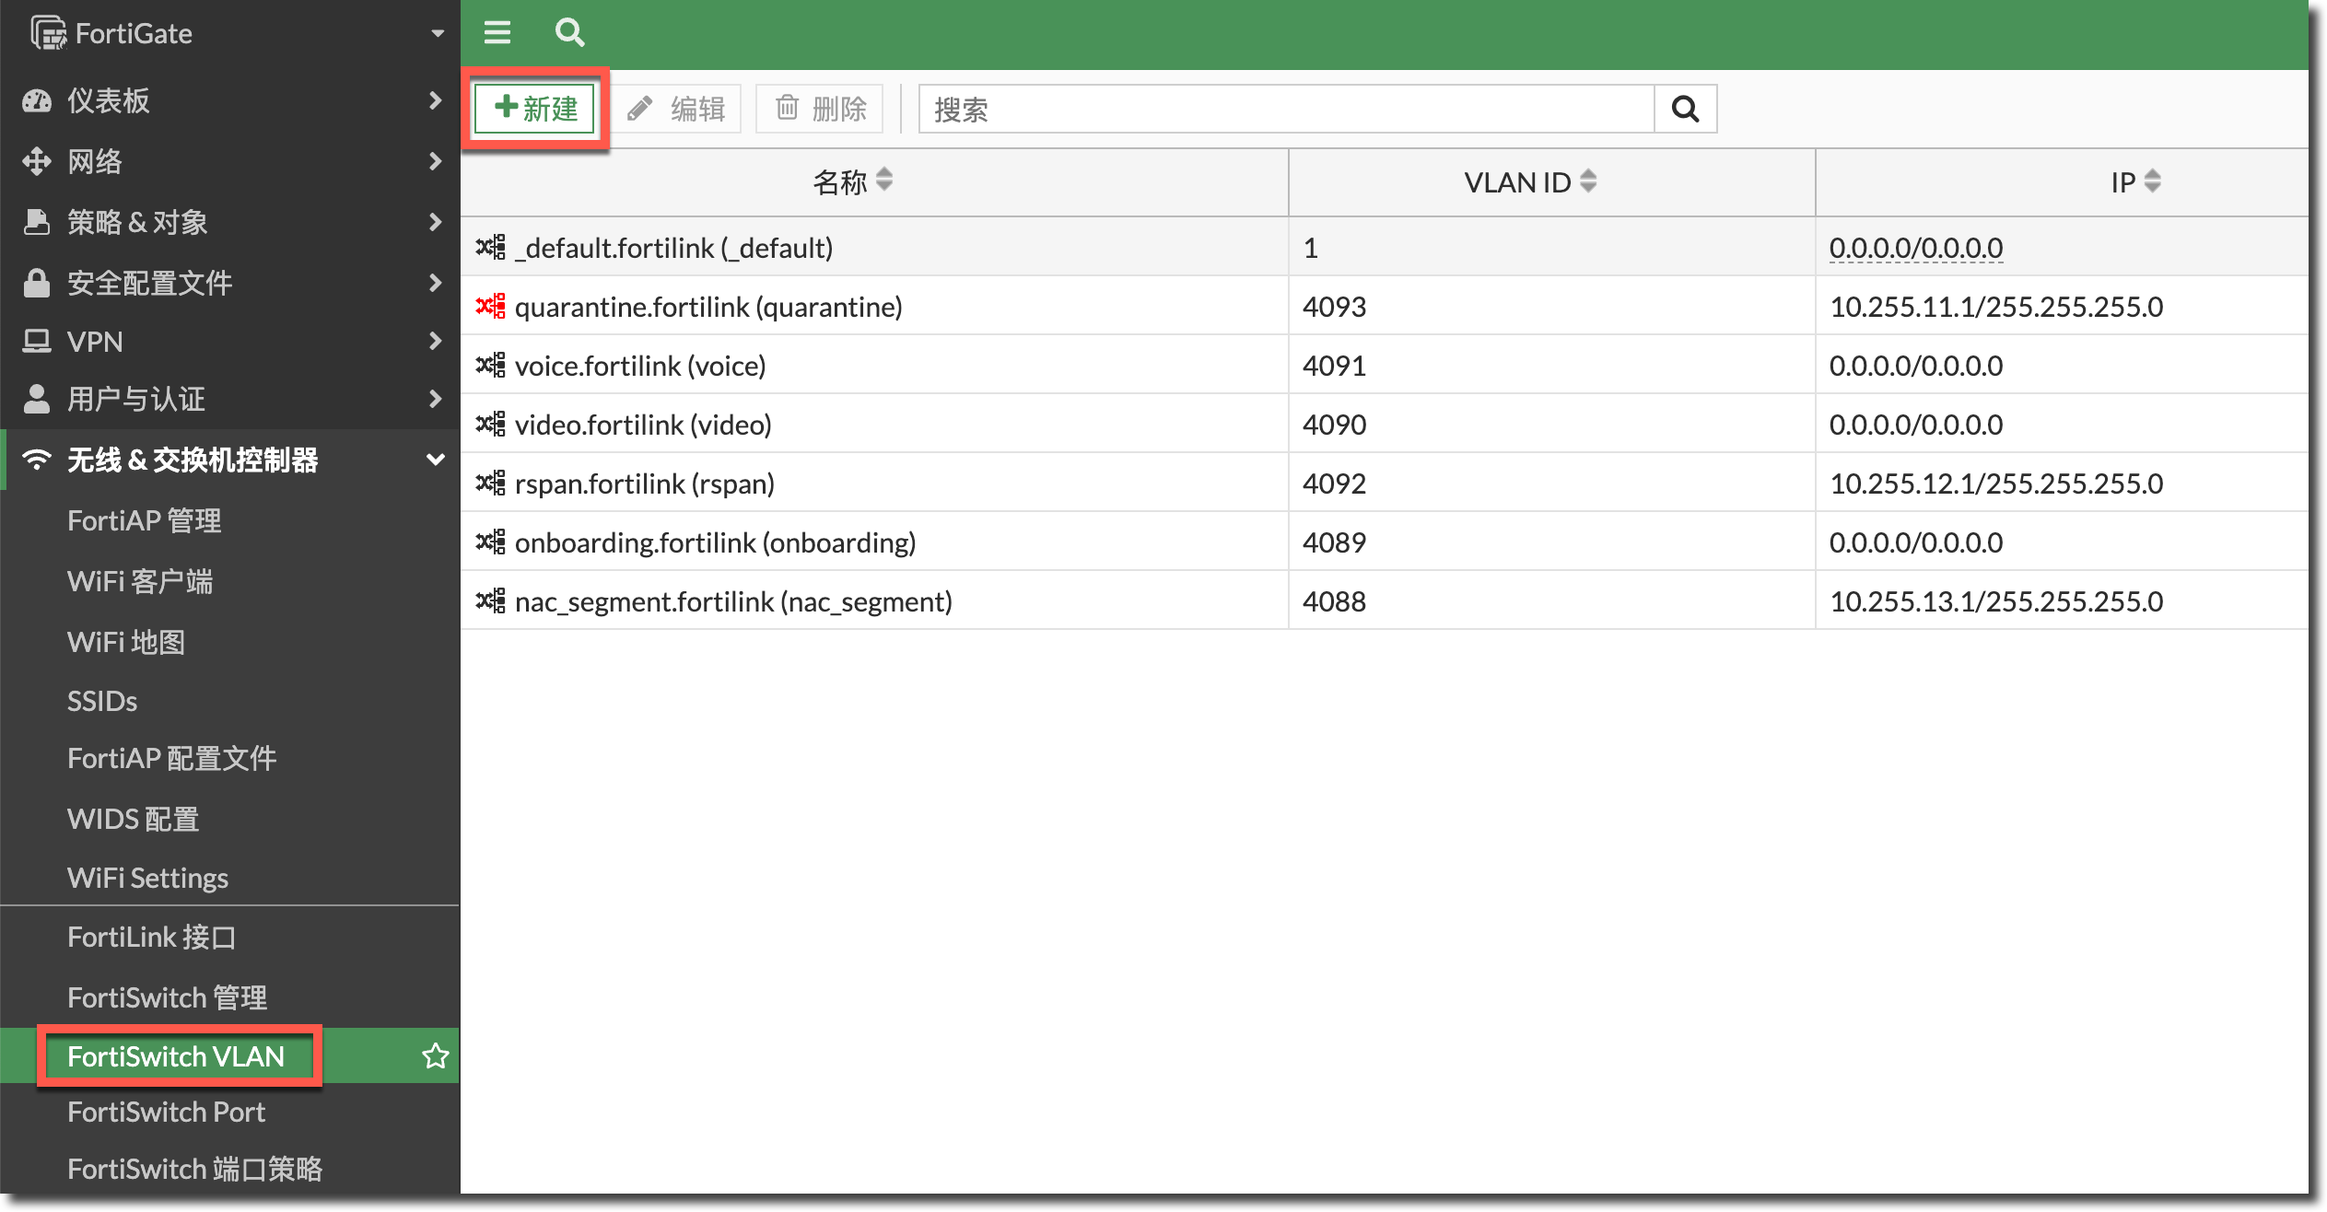This screenshot has height=1212, width=2327.
Task: Click the hamburger menu toggle icon
Action: click(497, 33)
